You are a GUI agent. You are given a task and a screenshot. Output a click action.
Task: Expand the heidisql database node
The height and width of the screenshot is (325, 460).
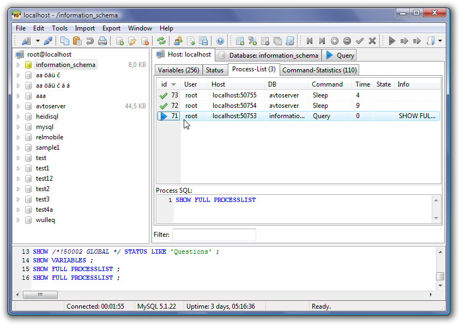click(x=18, y=116)
